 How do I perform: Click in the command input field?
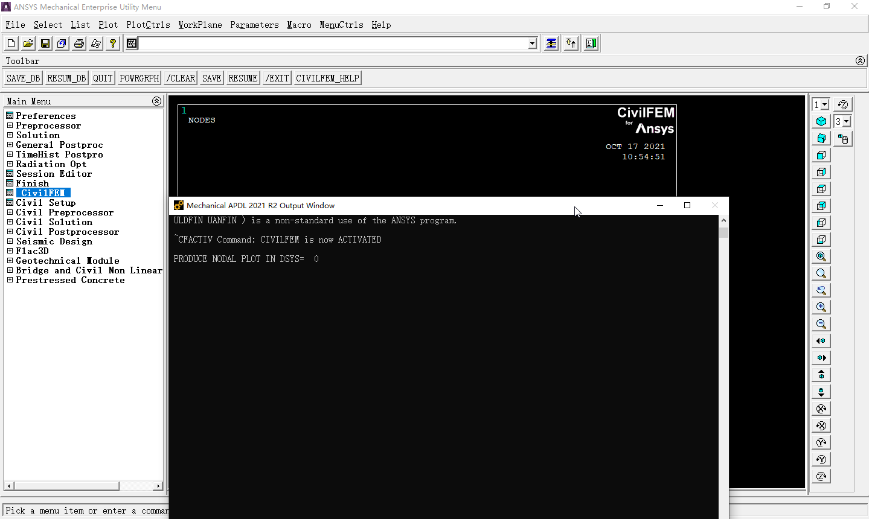coord(333,43)
